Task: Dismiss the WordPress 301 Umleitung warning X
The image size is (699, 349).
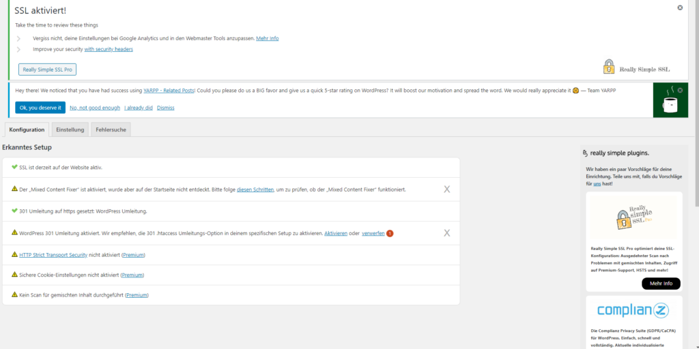Action: tap(446, 233)
